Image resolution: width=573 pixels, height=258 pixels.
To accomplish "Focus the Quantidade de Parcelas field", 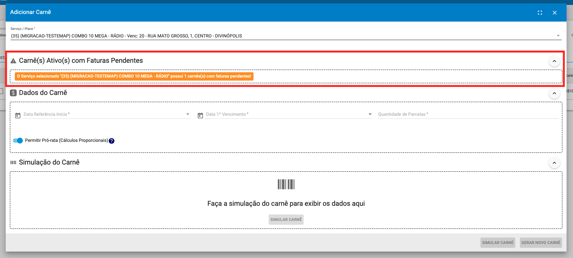I will click(468, 114).
